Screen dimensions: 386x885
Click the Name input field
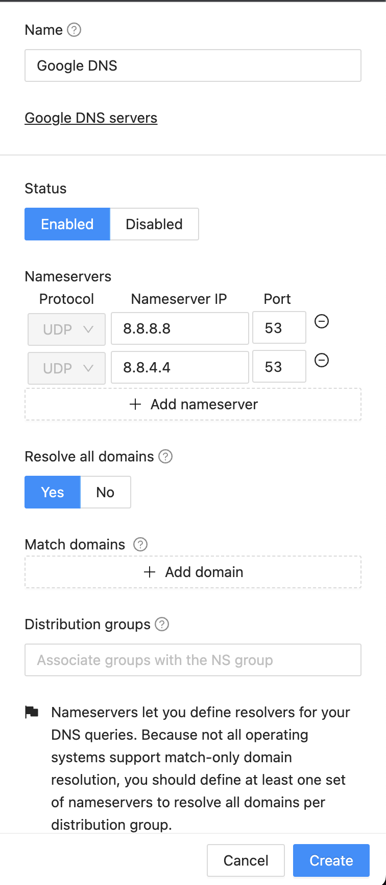coord(192,65)
